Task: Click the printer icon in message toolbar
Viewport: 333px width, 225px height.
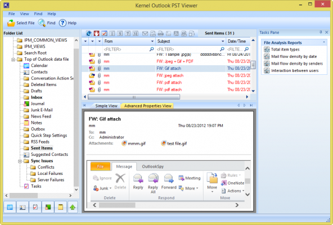Action: (x=160, y=33)
